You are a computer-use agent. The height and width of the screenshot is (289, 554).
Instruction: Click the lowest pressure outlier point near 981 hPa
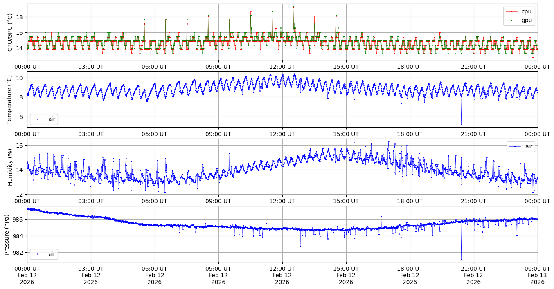point(461,260)
